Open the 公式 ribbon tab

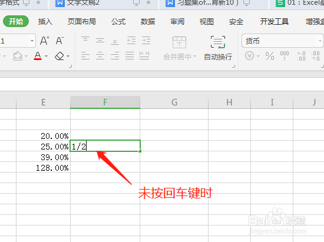pos(118,21)
